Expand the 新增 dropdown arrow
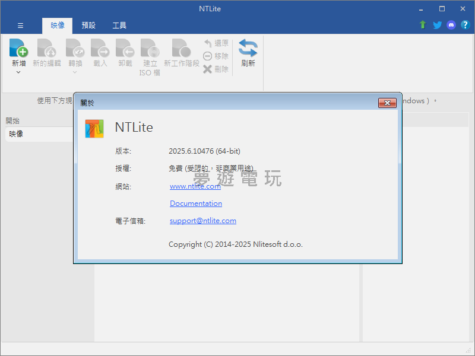Image resolution: width=475 pixels, height=356 pixels. coord(18,72)
